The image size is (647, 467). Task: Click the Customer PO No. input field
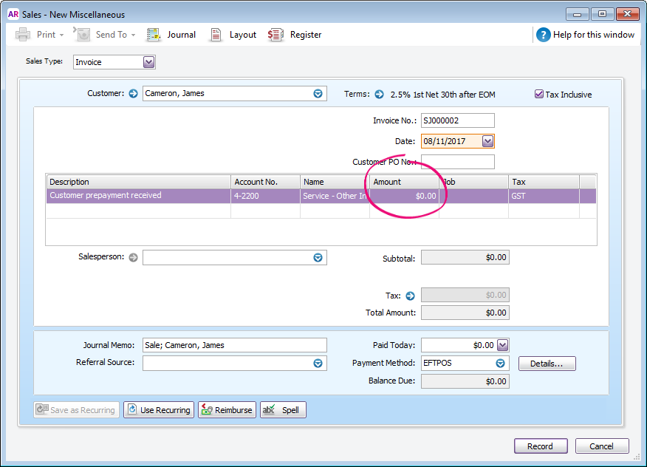click(x=458, y=162)
